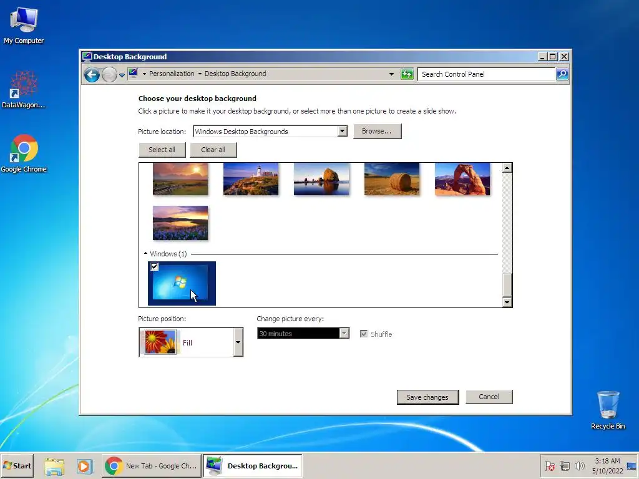
Task: Navigate to Personalization breadcrumb
Action: point(172,74)
